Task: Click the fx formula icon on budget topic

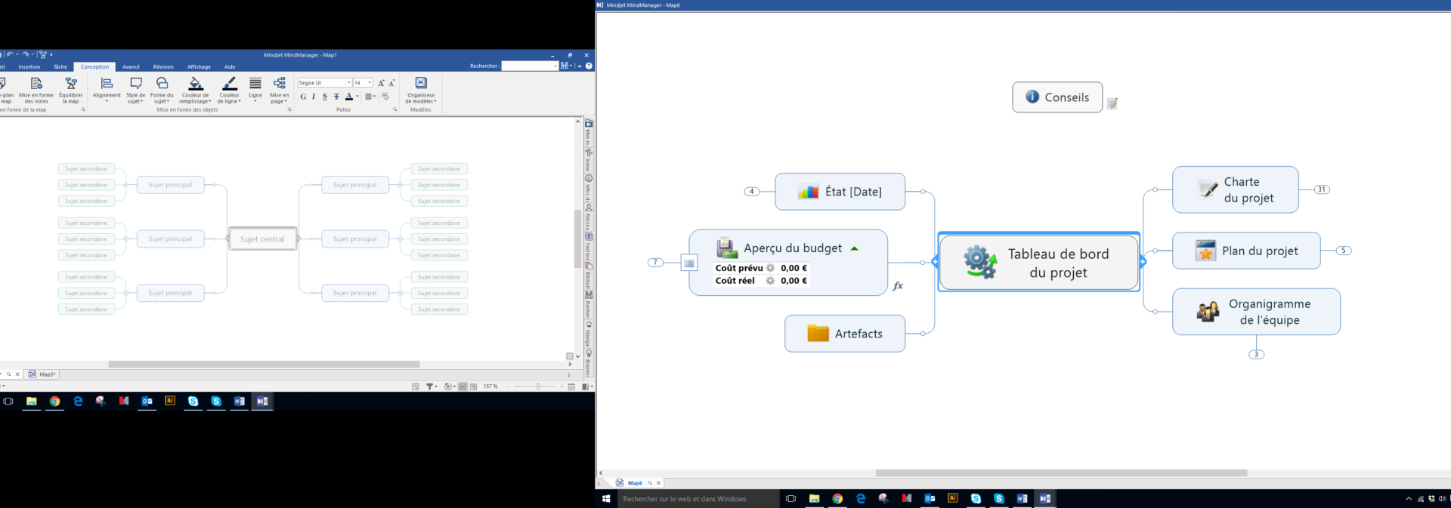Action: pyautogui.click(x=898, y=286)
